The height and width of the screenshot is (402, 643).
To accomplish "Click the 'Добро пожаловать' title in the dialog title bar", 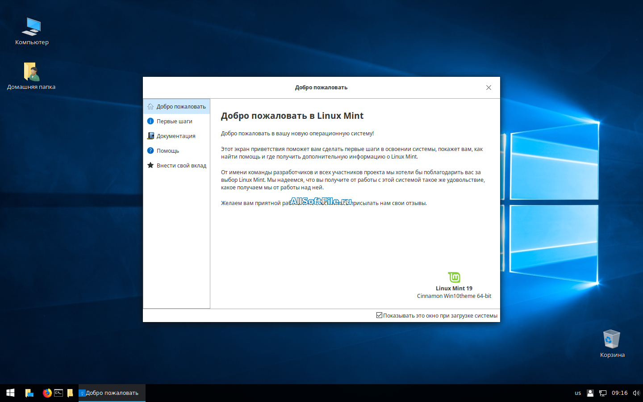I will (x=321, y=88).
